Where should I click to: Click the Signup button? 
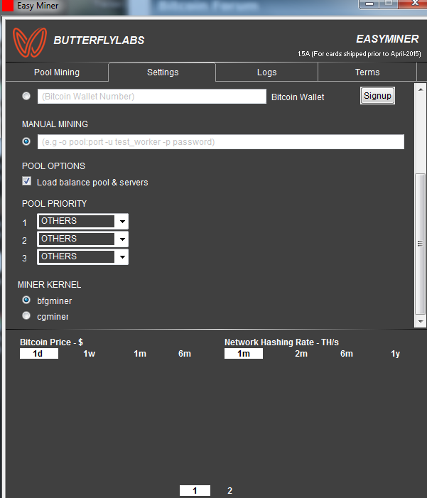pyautogui.click(x=377, y=96)
